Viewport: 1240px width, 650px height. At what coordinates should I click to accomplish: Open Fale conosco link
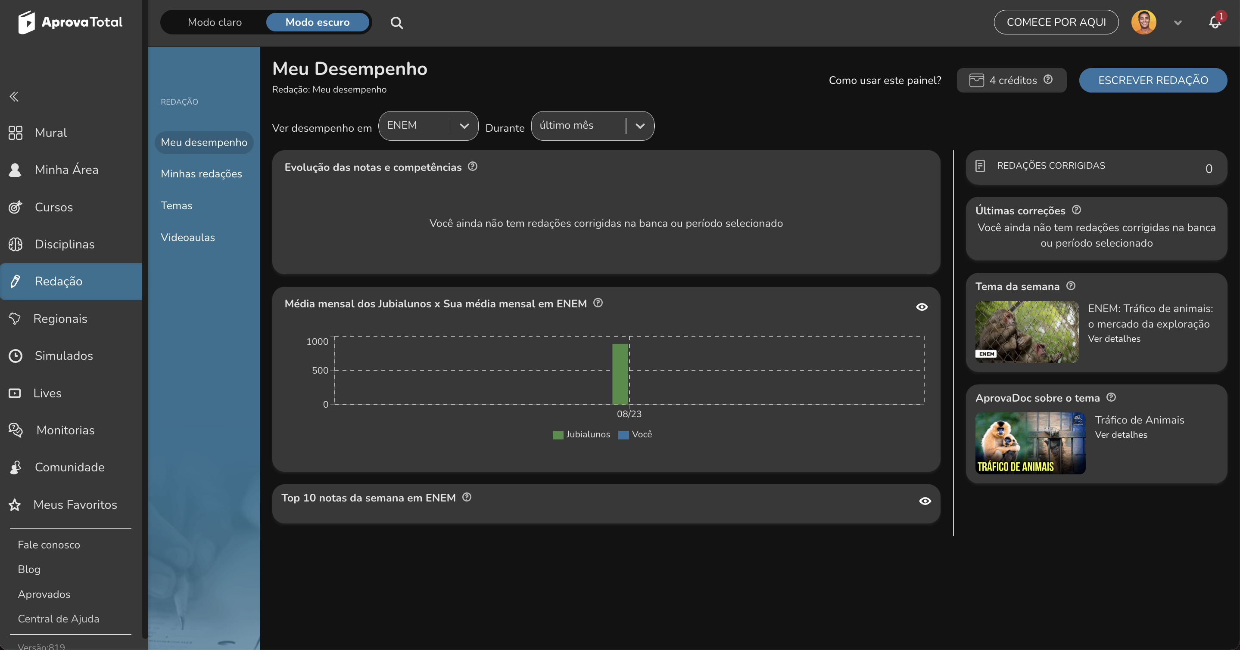(x=49, y=545)
